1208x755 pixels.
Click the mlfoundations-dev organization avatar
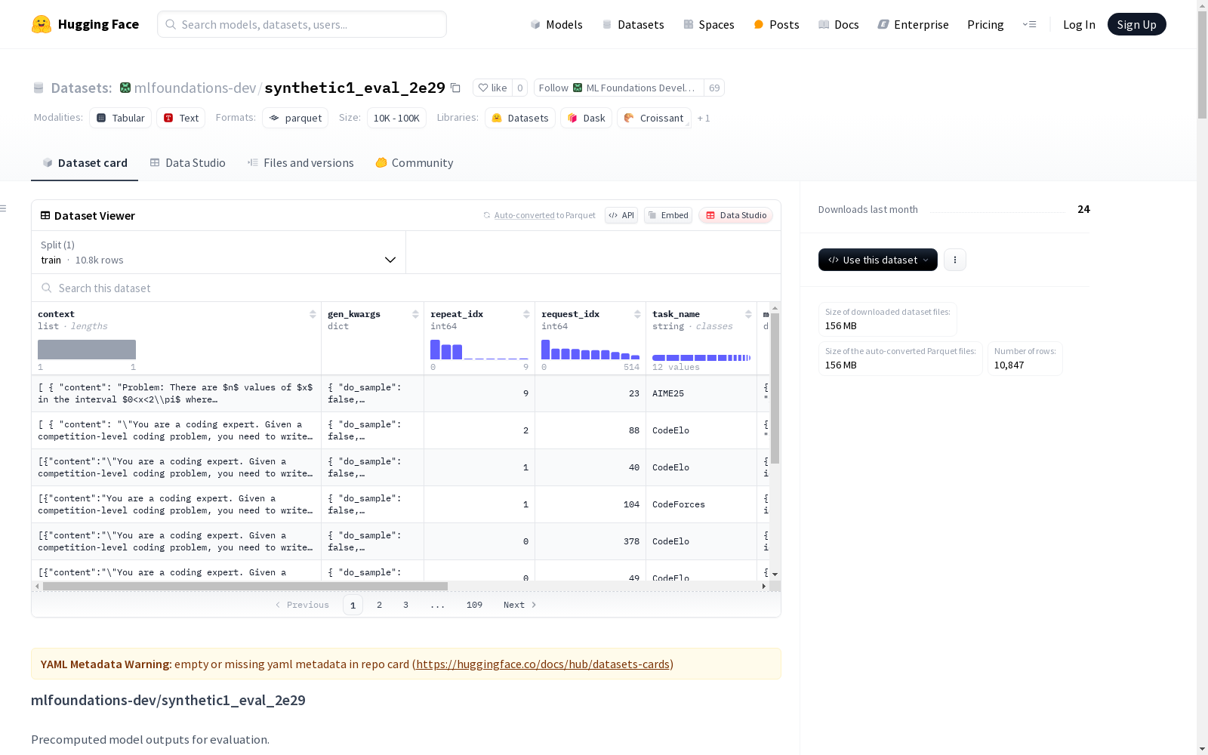coord(125,88)
